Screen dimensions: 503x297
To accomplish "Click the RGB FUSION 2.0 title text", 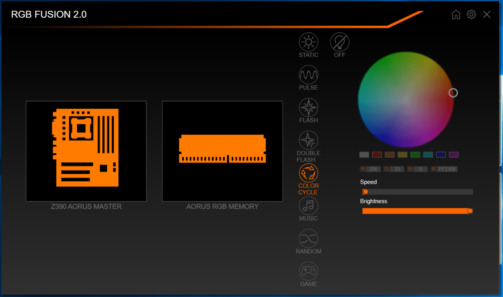I will coord(49,15).
